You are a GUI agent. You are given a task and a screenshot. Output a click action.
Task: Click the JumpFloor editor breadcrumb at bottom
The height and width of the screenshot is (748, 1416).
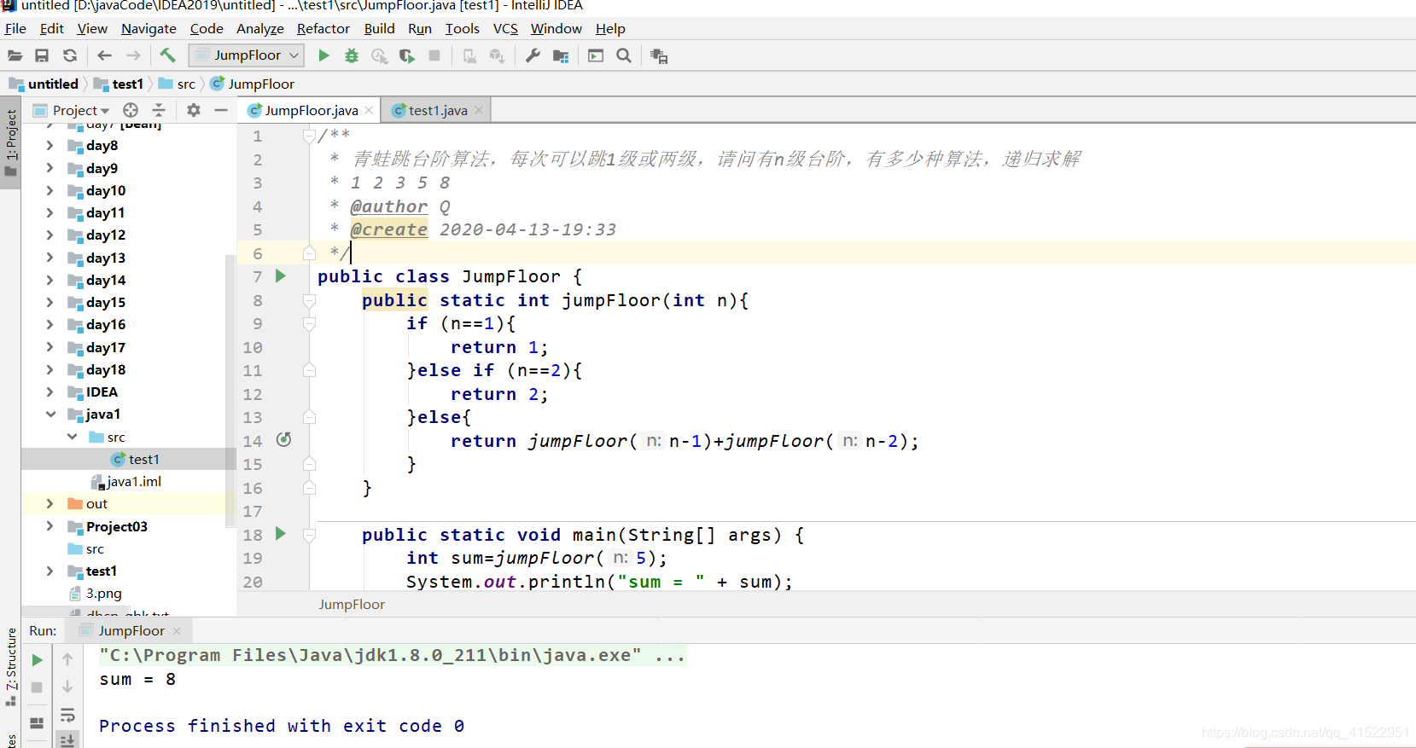(352, 604)
